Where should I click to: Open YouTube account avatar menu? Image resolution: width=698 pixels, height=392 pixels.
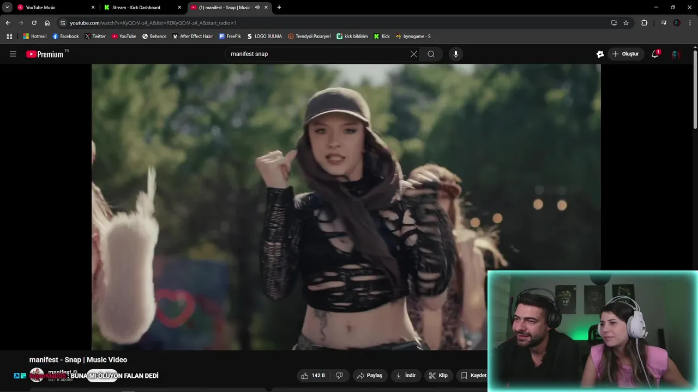click(676, 54)
